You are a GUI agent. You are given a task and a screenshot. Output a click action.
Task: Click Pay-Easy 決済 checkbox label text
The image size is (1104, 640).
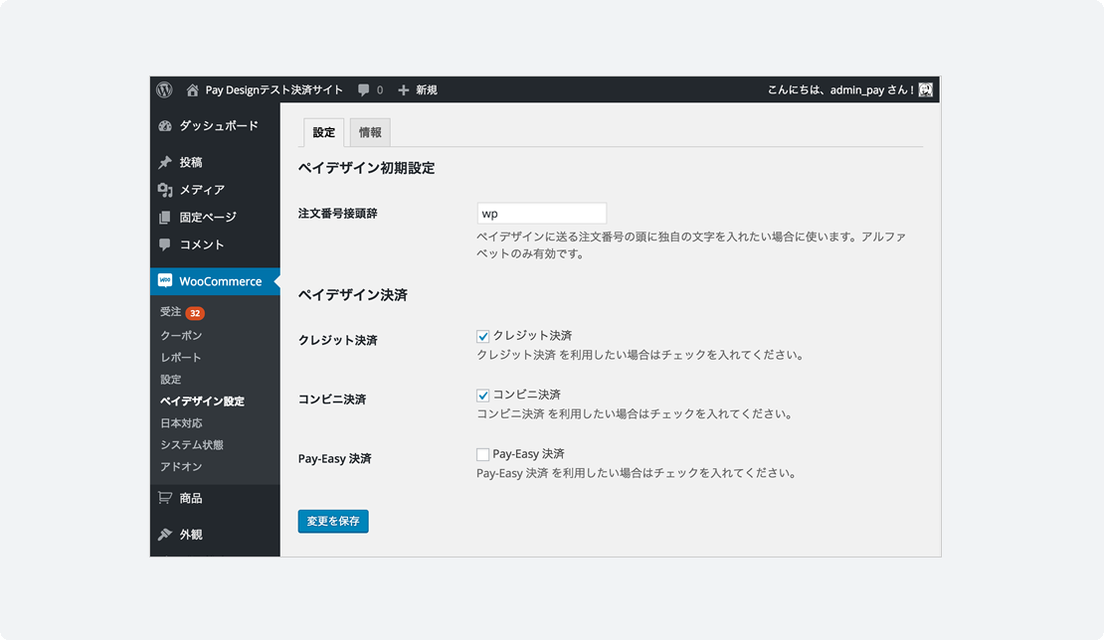point(529,453)
